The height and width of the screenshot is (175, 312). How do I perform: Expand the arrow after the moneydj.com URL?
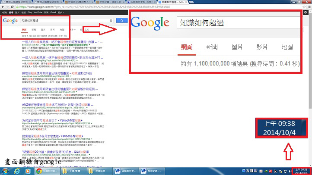tap(87, 107)
